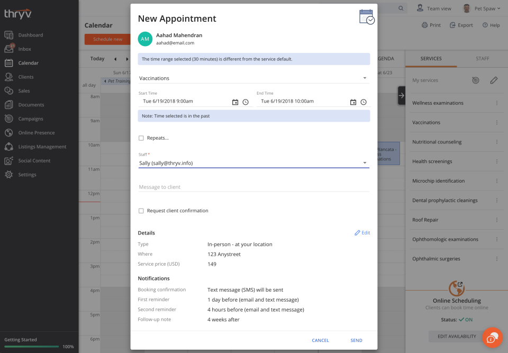
Task: Go to Campaigns in sidebar menu
Action: [31, 119]
